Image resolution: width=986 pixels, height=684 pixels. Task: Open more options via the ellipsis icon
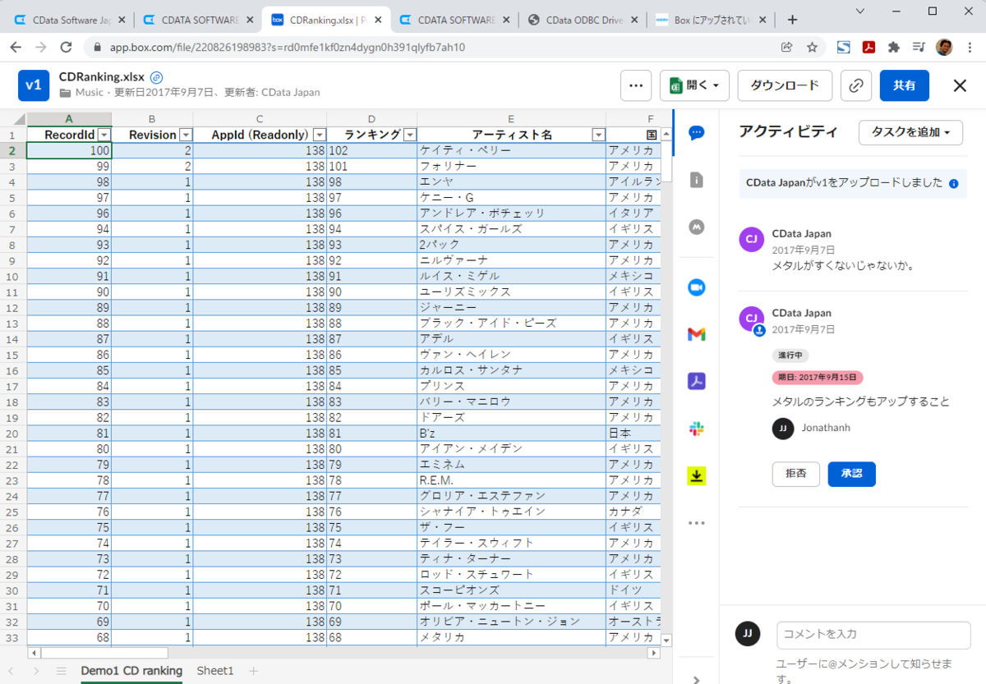coord(637,85)
